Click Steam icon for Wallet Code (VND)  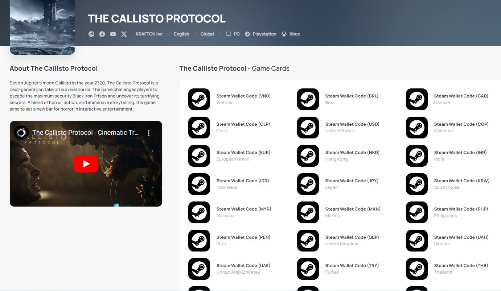[x=199, y=99]
